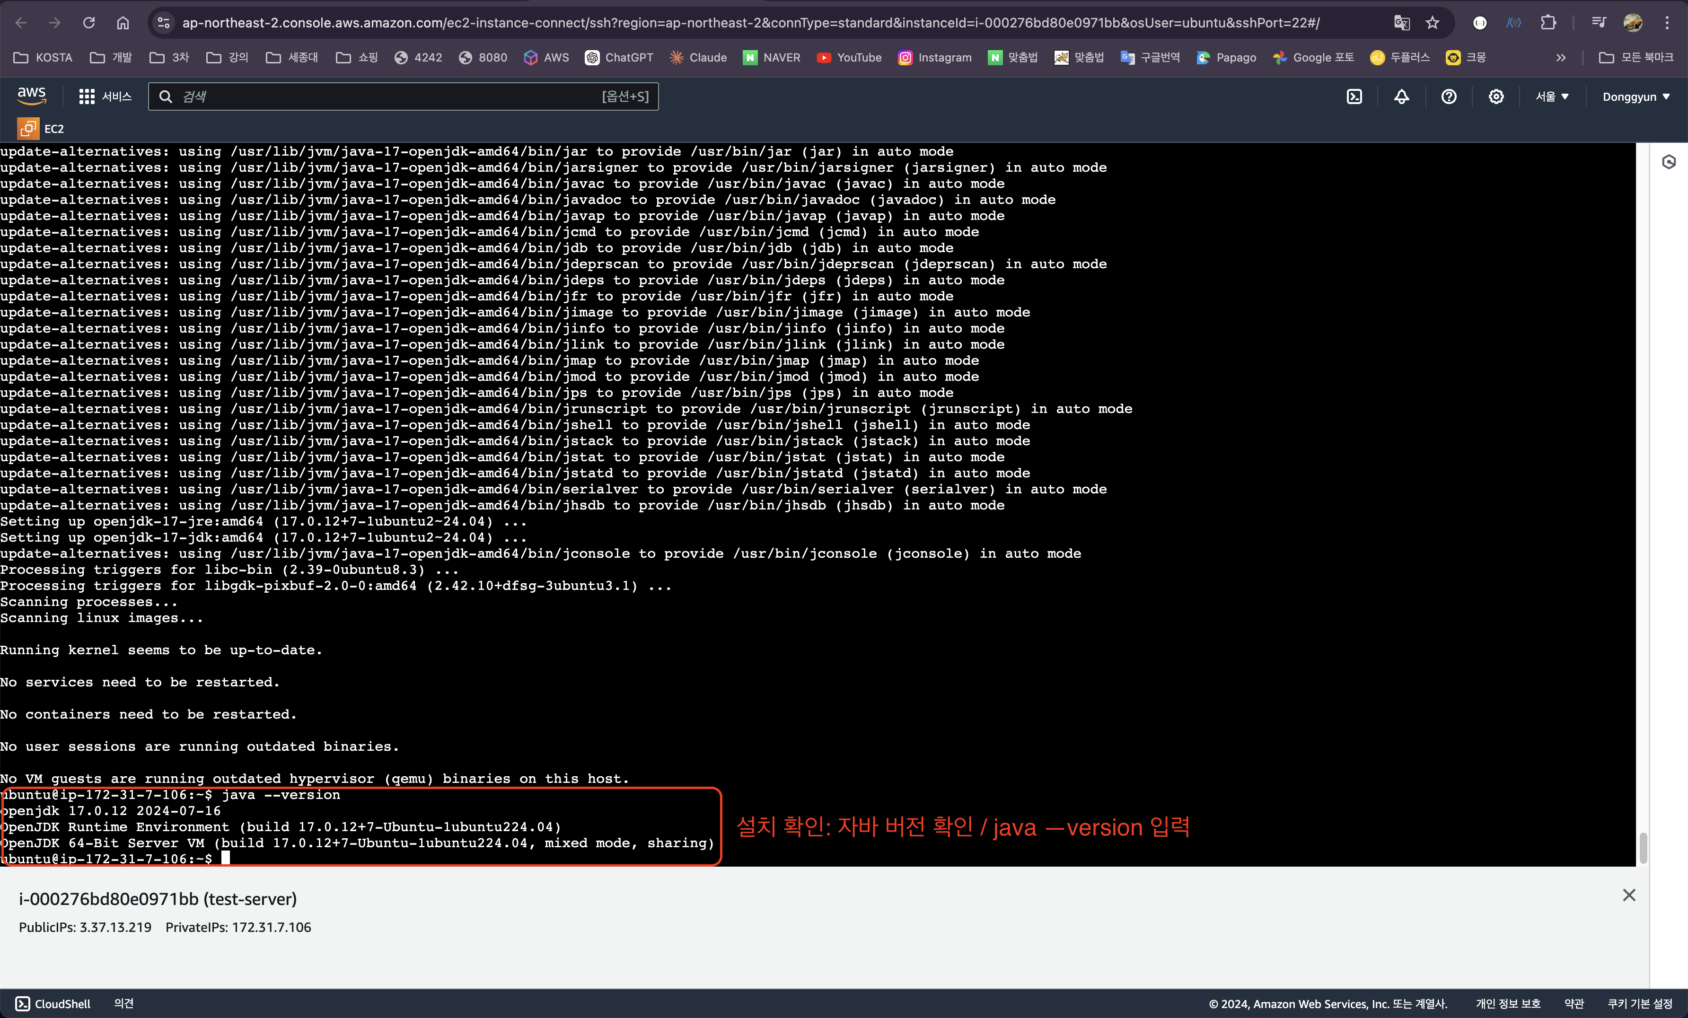Click the CloudShell button in the footer
This screenshot has width=1688, height=1018.
53,1004
